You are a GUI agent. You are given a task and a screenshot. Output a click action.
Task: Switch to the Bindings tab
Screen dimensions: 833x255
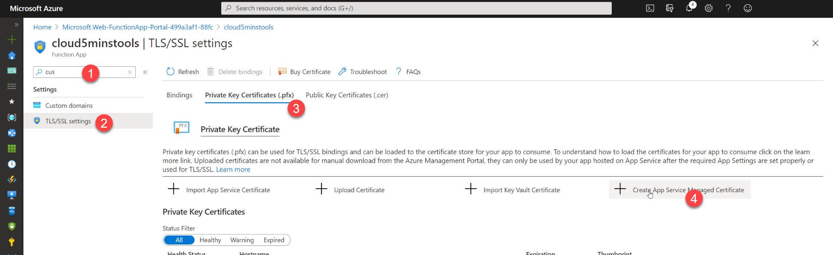(179, 95)
